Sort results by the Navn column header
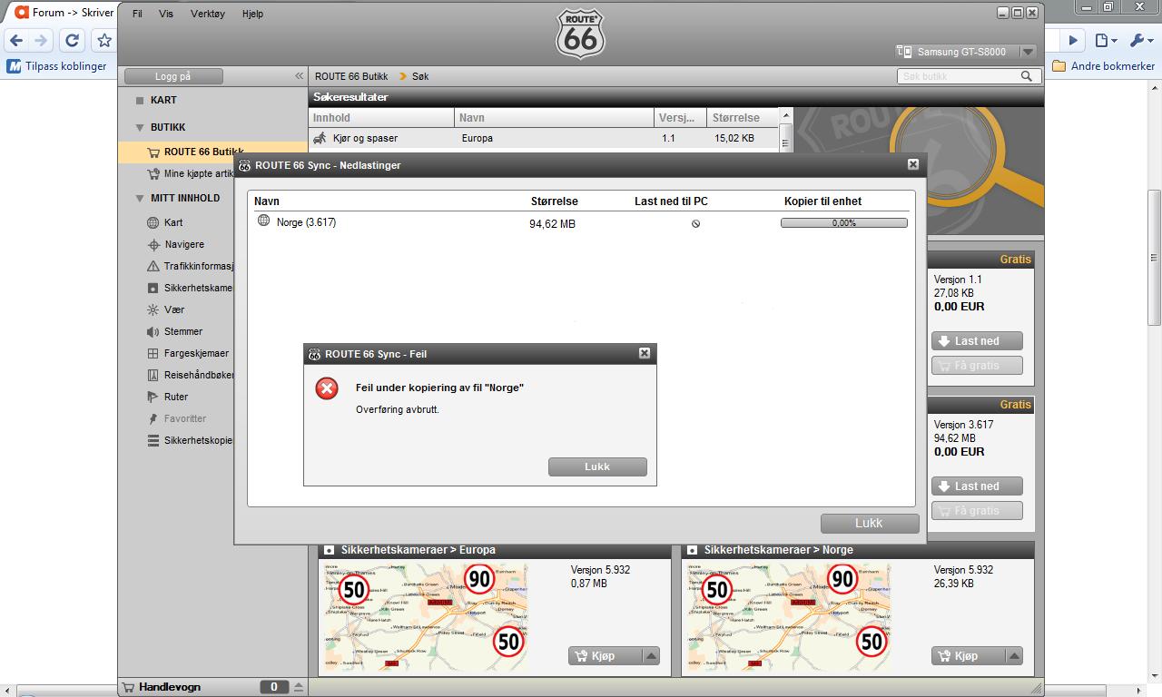 click(x=554, y=117)
